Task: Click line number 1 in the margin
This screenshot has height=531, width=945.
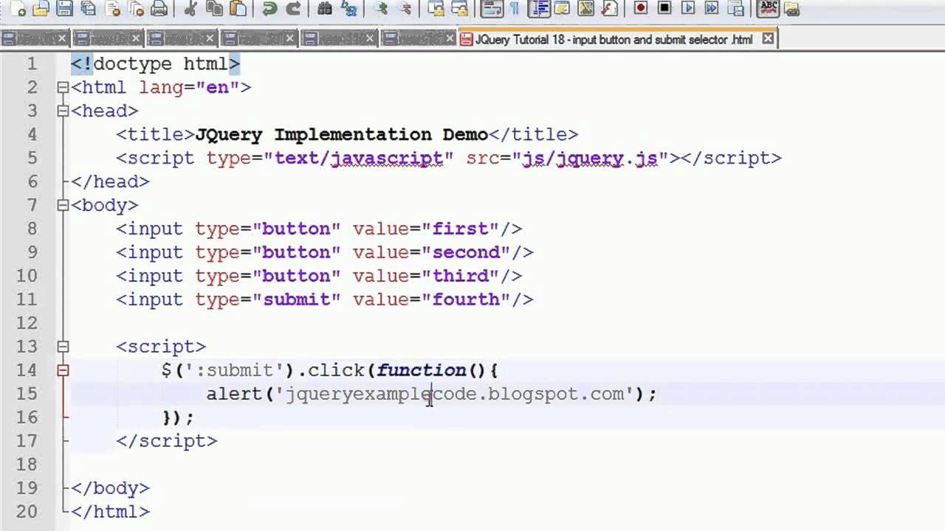Action: [x=32, y=63]
